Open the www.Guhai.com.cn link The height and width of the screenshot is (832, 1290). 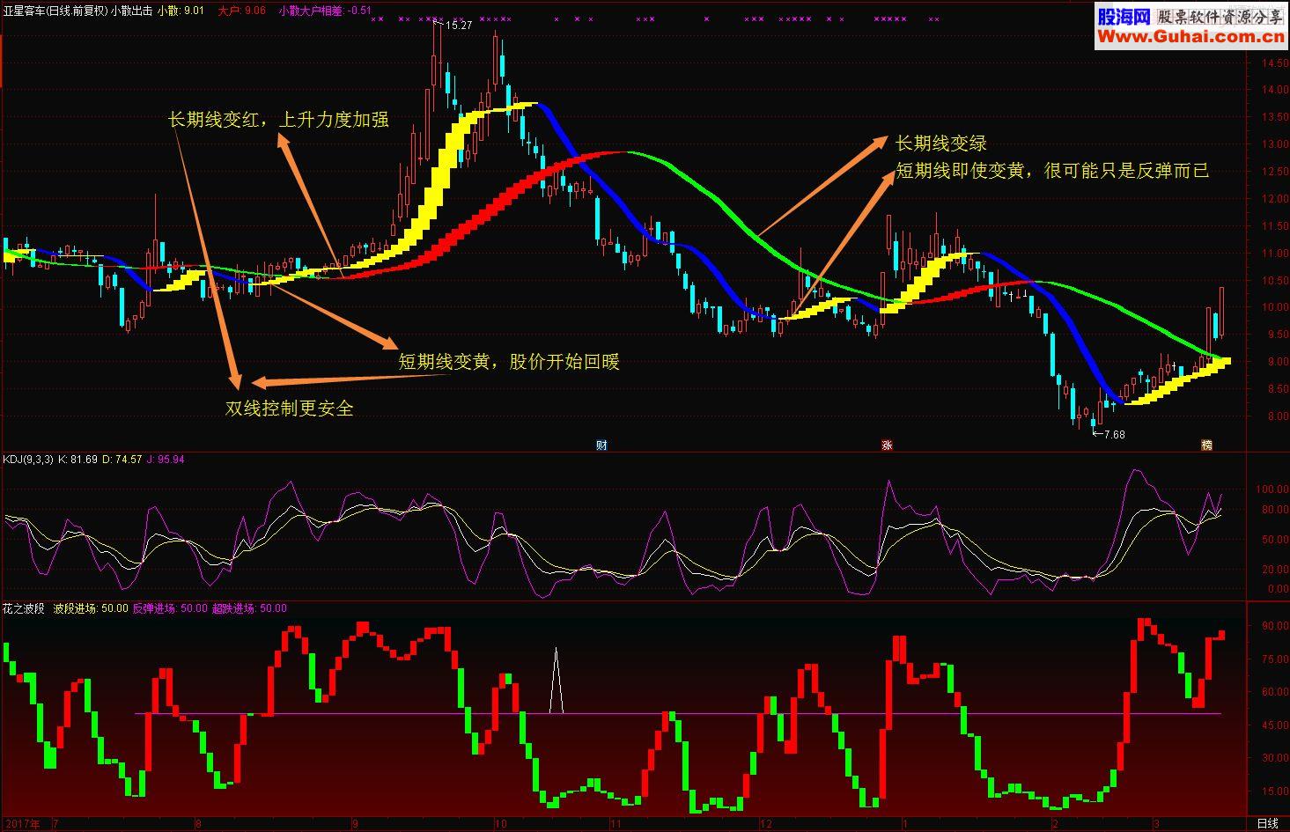(x=1190, y=37)
